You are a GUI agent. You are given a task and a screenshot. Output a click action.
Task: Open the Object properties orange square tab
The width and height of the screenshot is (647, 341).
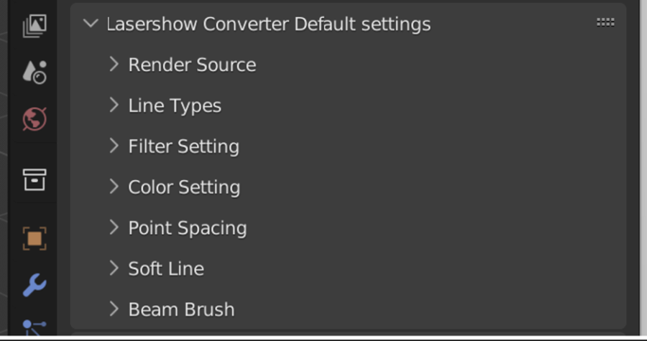(x=34, y=238)
